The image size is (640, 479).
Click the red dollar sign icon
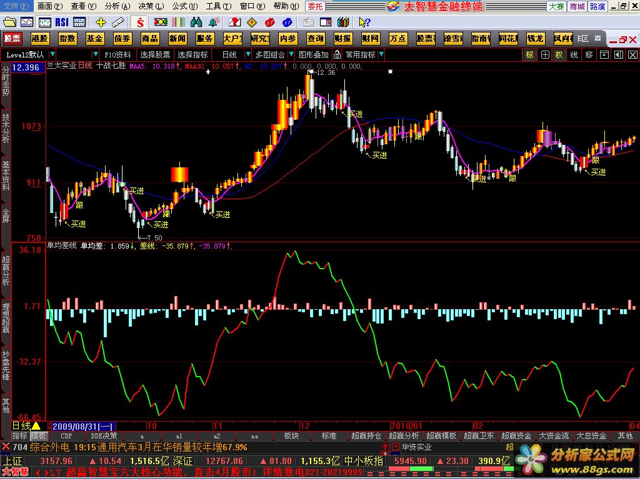click(x=140, y=22)
